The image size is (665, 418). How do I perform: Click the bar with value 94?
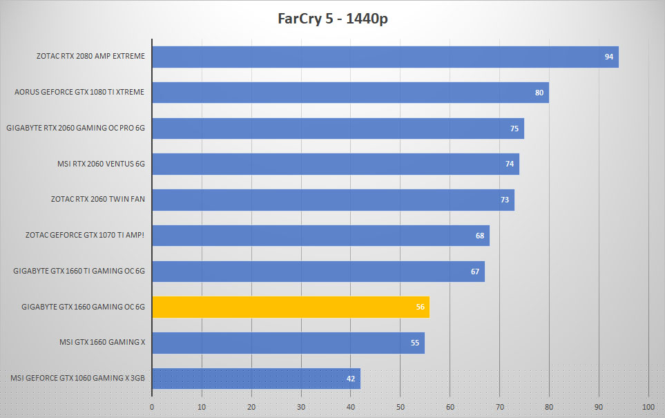click(x=385, y=57)
